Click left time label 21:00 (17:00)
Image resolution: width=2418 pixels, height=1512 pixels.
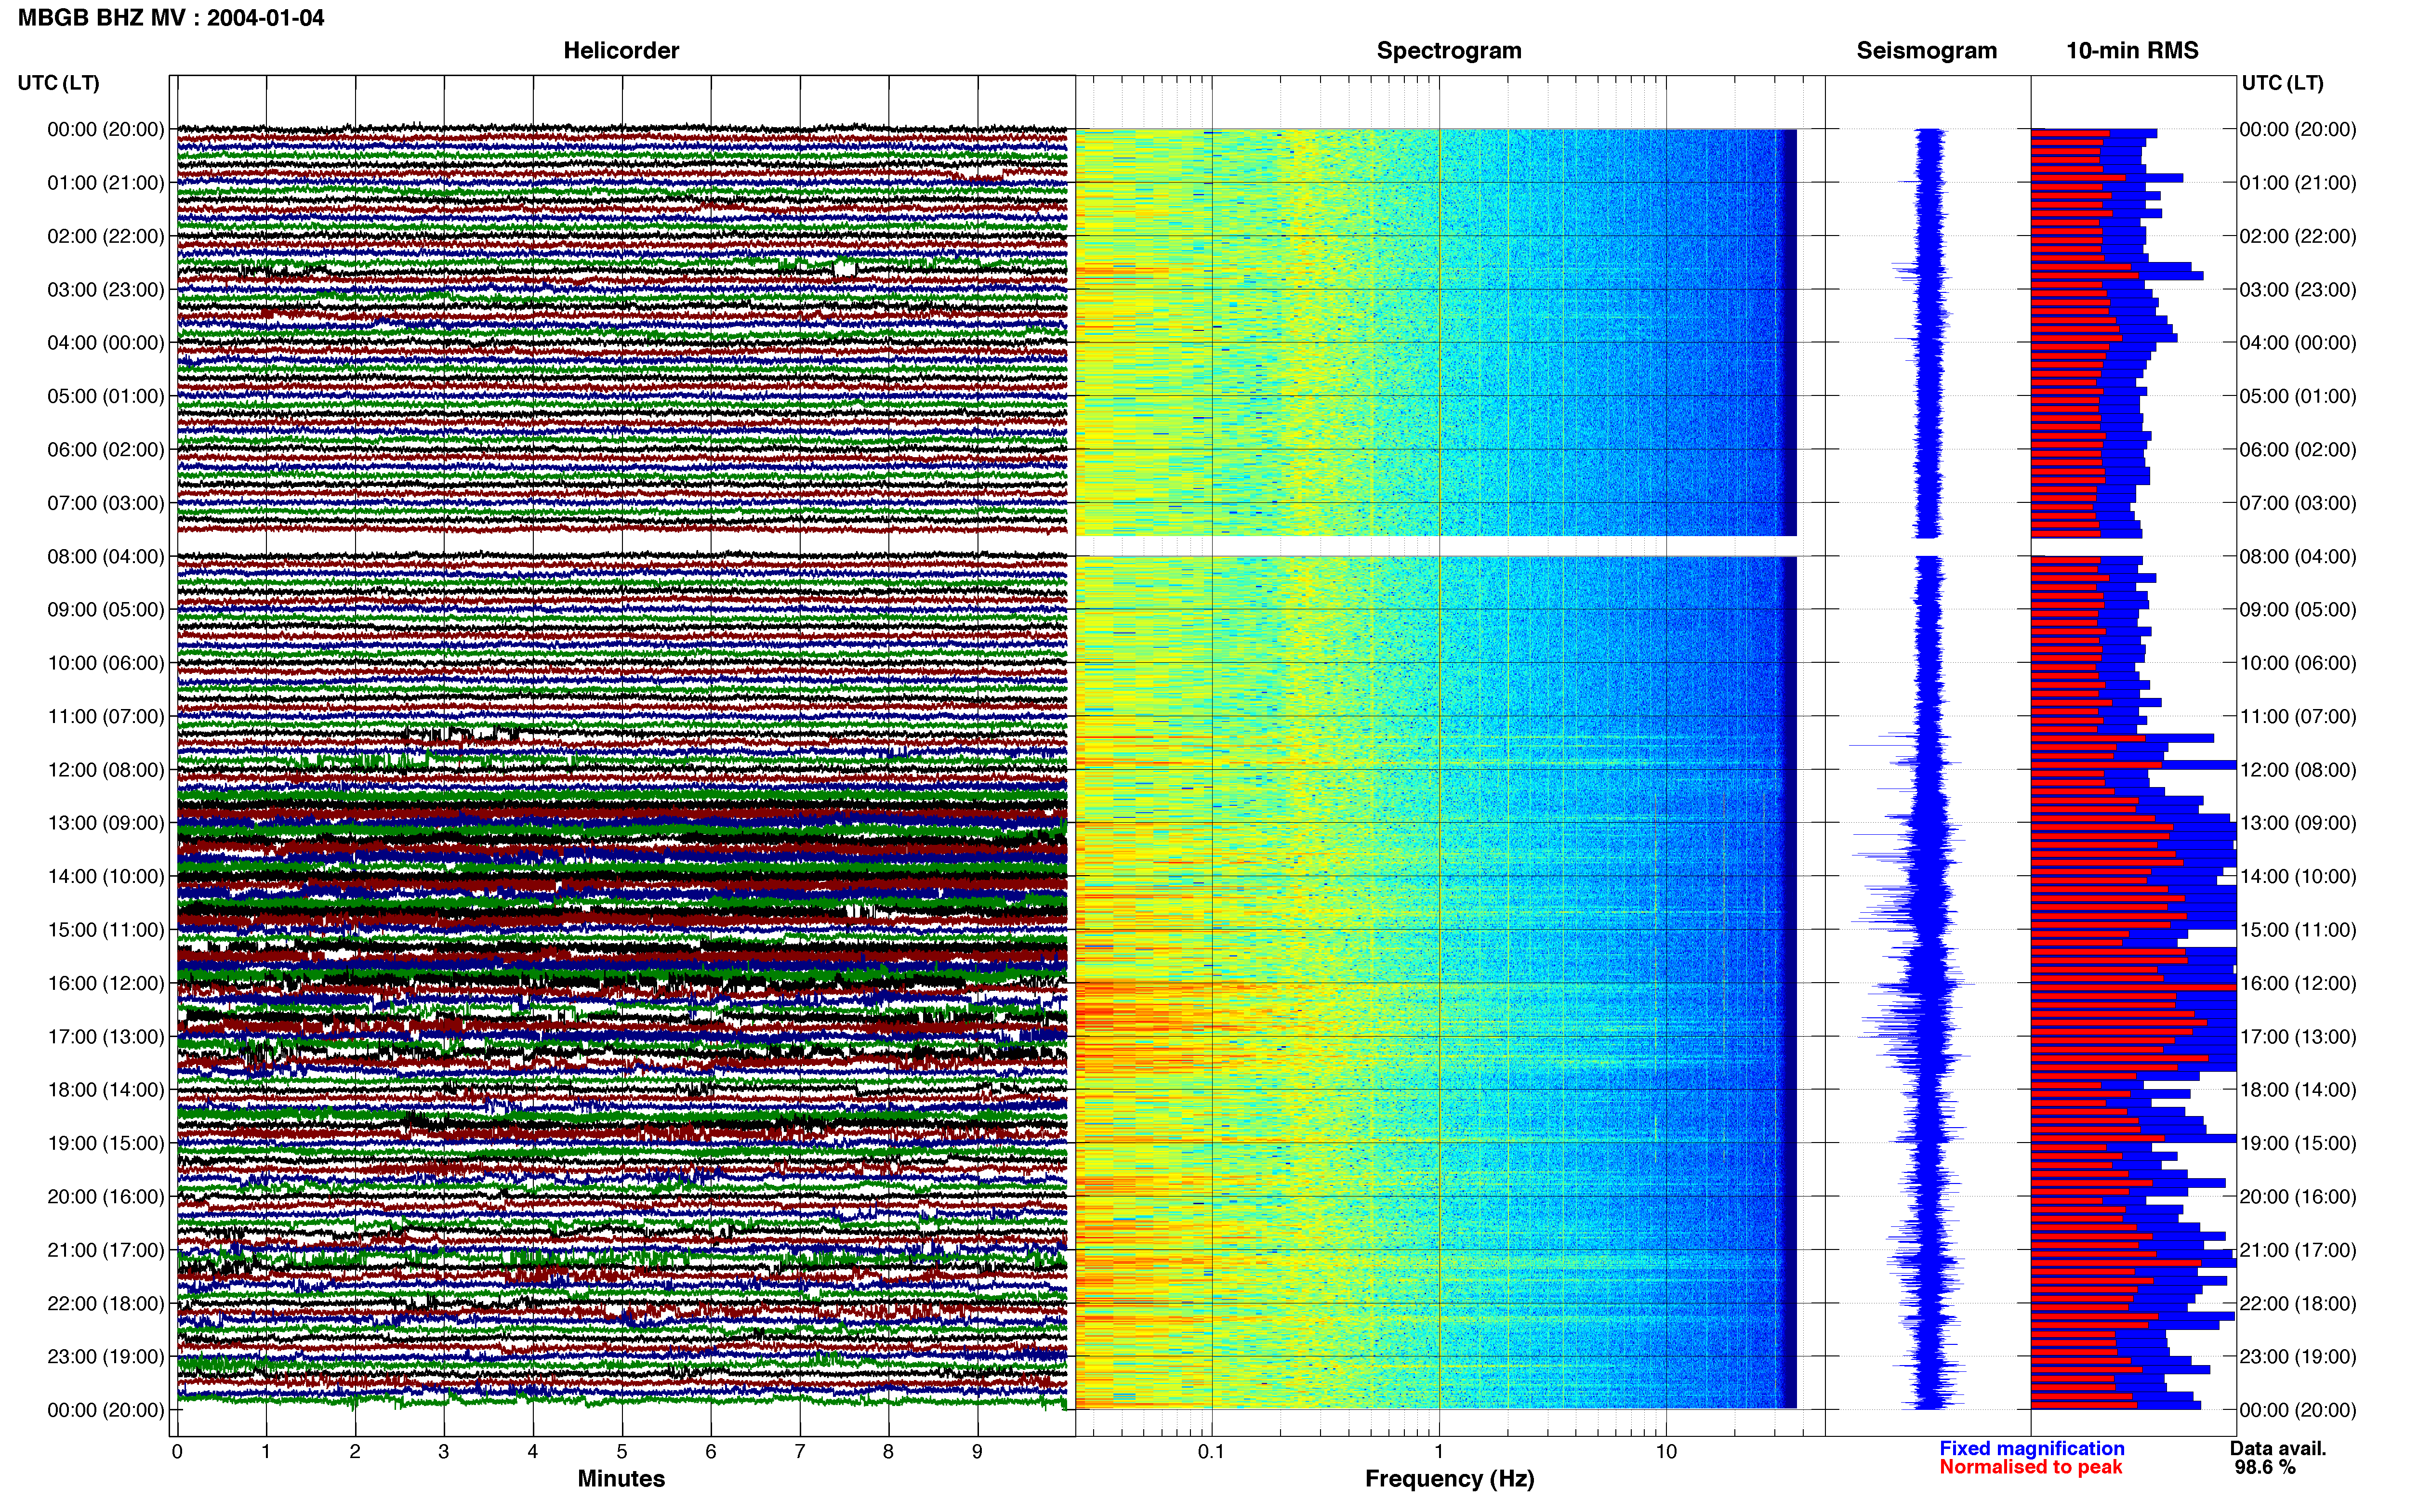coord(106,1250)
